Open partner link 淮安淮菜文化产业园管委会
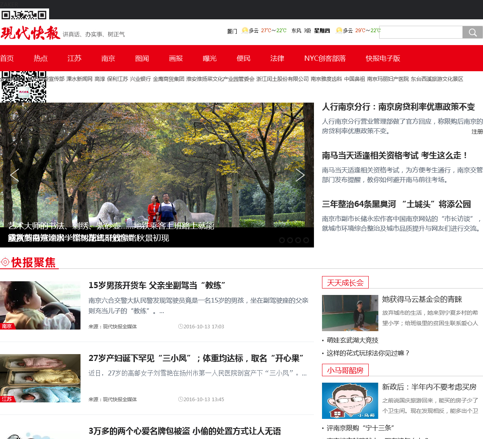Image resolution: width=483 pixels, height=439 pixels. pos(220,79)
